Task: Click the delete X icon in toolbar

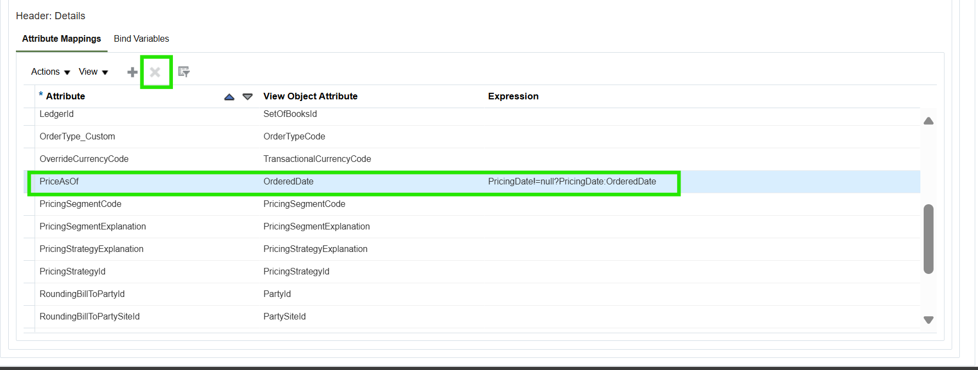Action: 155,72
